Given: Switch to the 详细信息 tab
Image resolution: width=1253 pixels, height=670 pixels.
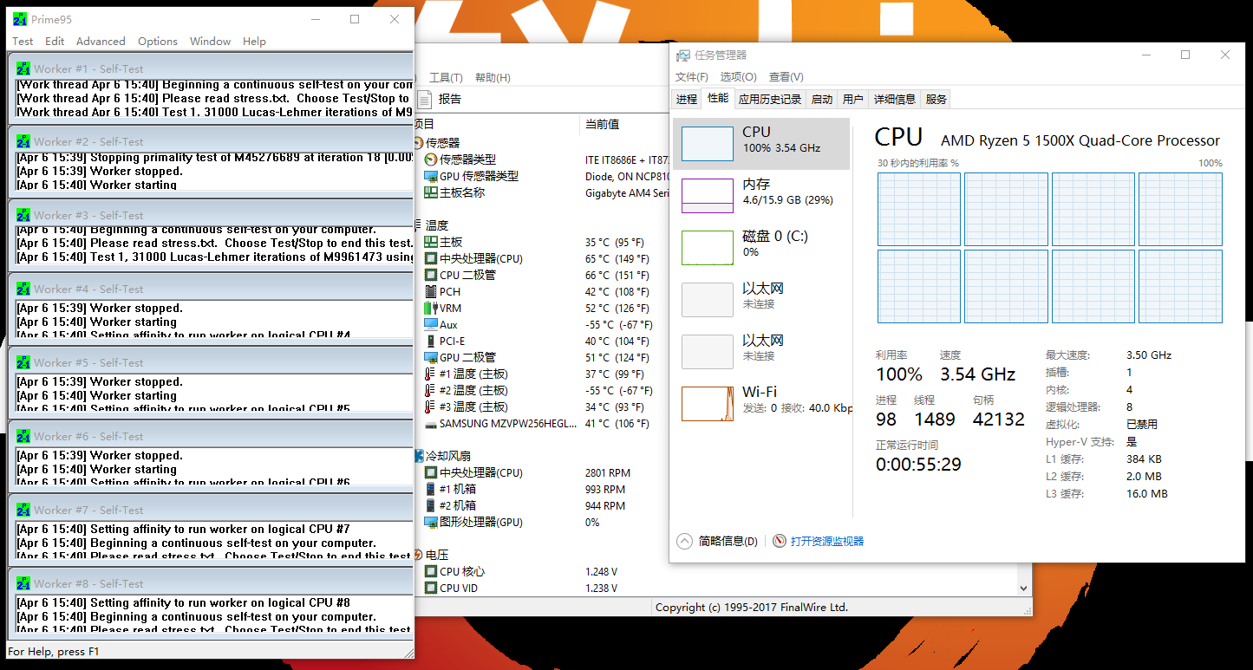Looking at the screenshot, I should click(x=894, y=99).
